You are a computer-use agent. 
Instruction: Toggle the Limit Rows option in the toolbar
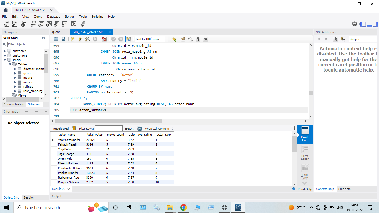click(x=128, y=39)
